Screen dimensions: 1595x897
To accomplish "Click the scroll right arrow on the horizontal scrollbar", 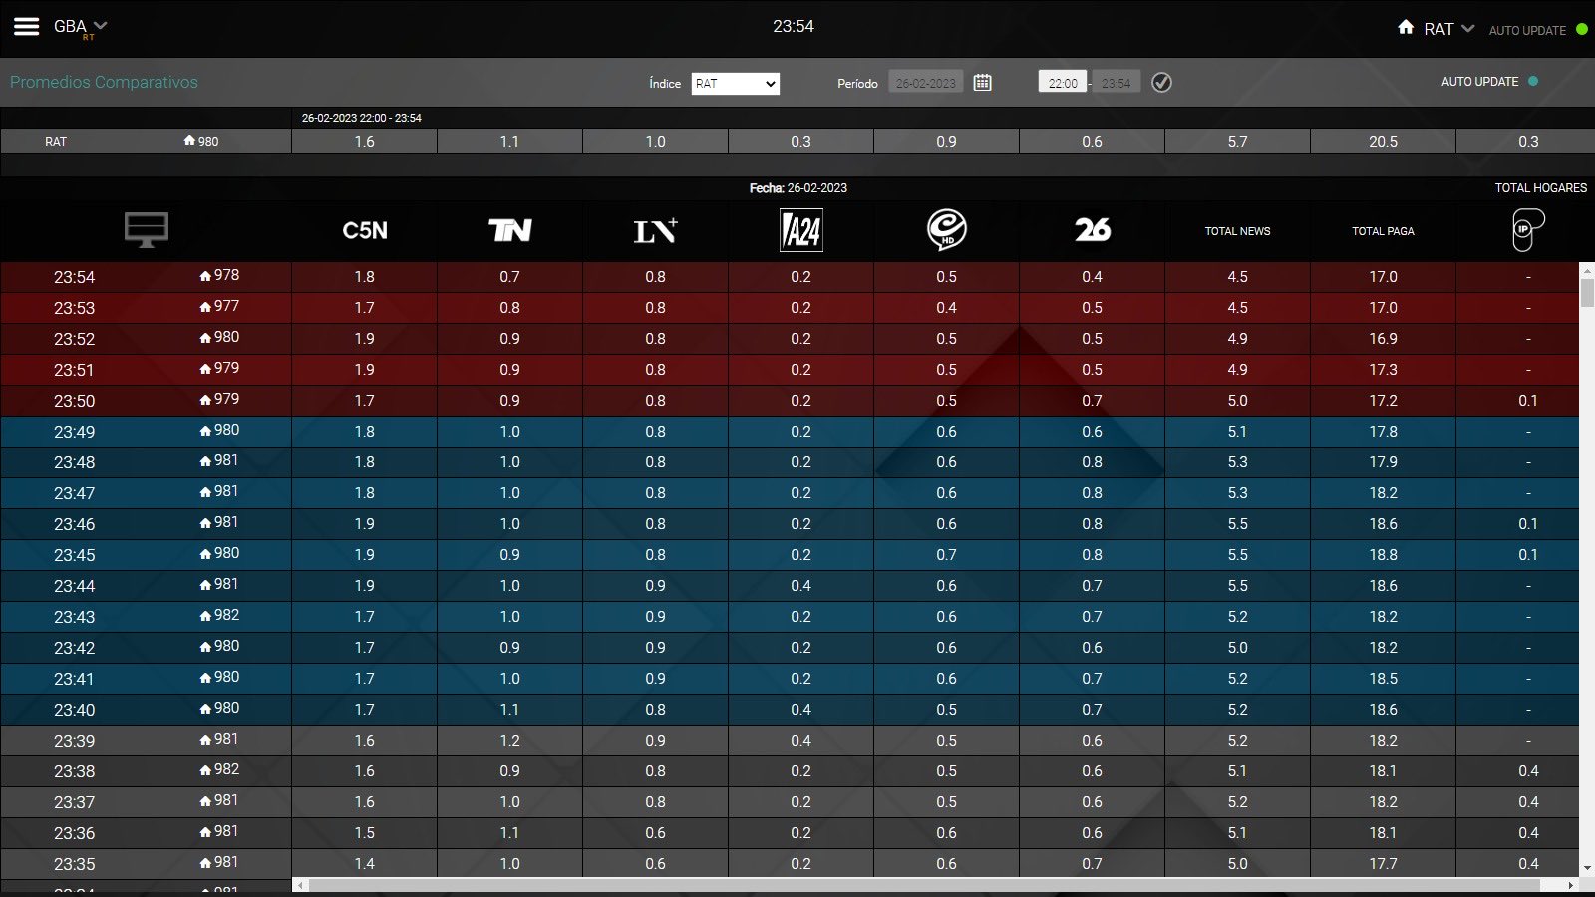I will click(x=1572, y=885).
